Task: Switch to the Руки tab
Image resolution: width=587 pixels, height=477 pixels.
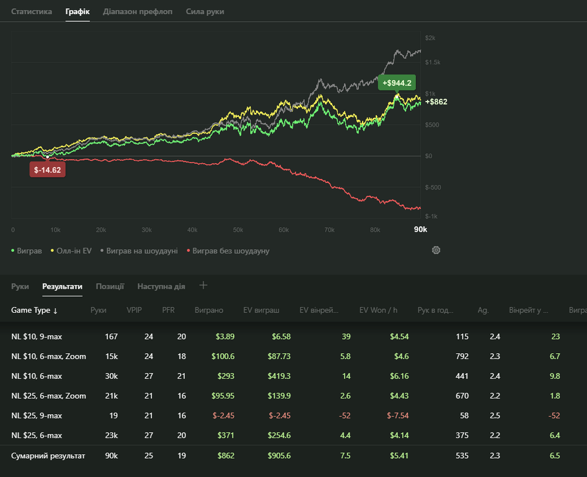Action: (x=20, y=286)
